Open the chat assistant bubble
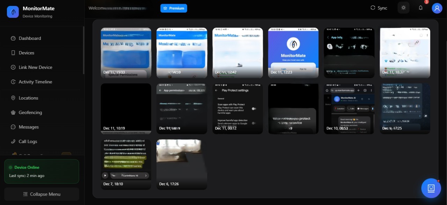 click(x=431, y=188)
